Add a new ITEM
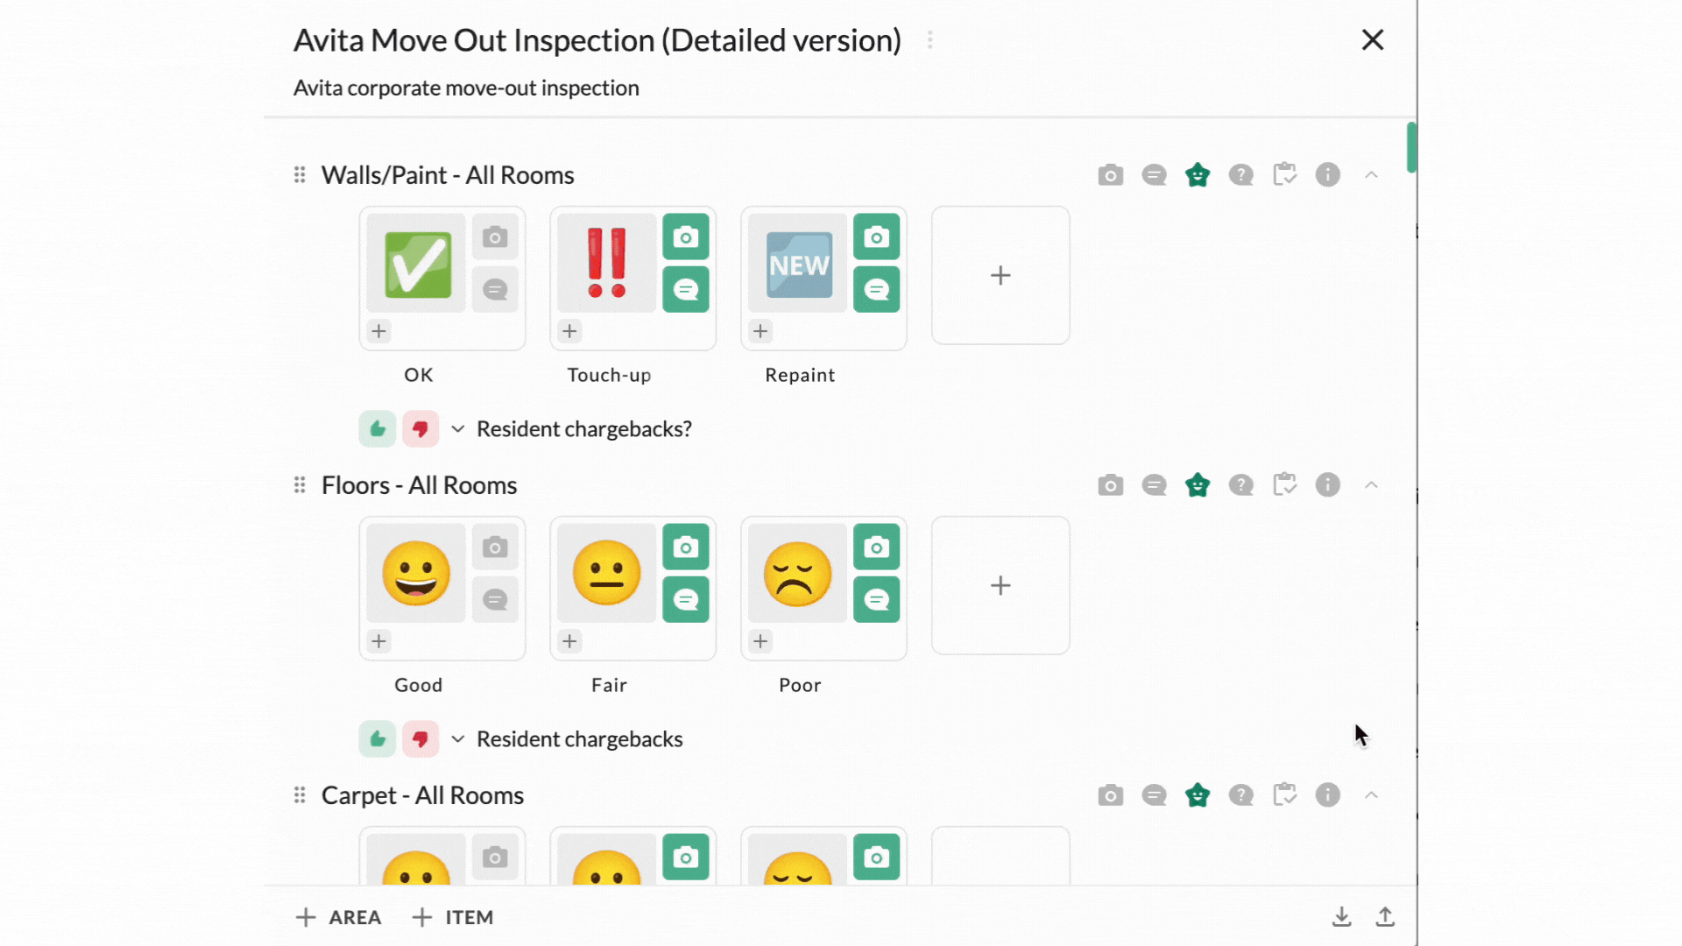This screenshot has height=946, width=1682. (452, 917)
